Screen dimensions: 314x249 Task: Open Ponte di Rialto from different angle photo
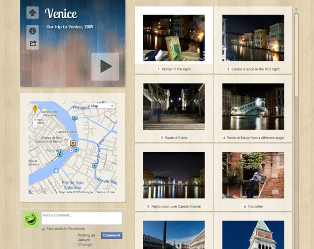253,106
